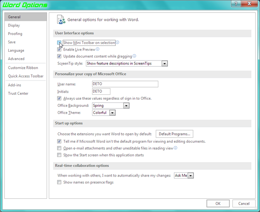260x212 pixels.
Task: Click the Default Programs button
Action: coord(175,134)
